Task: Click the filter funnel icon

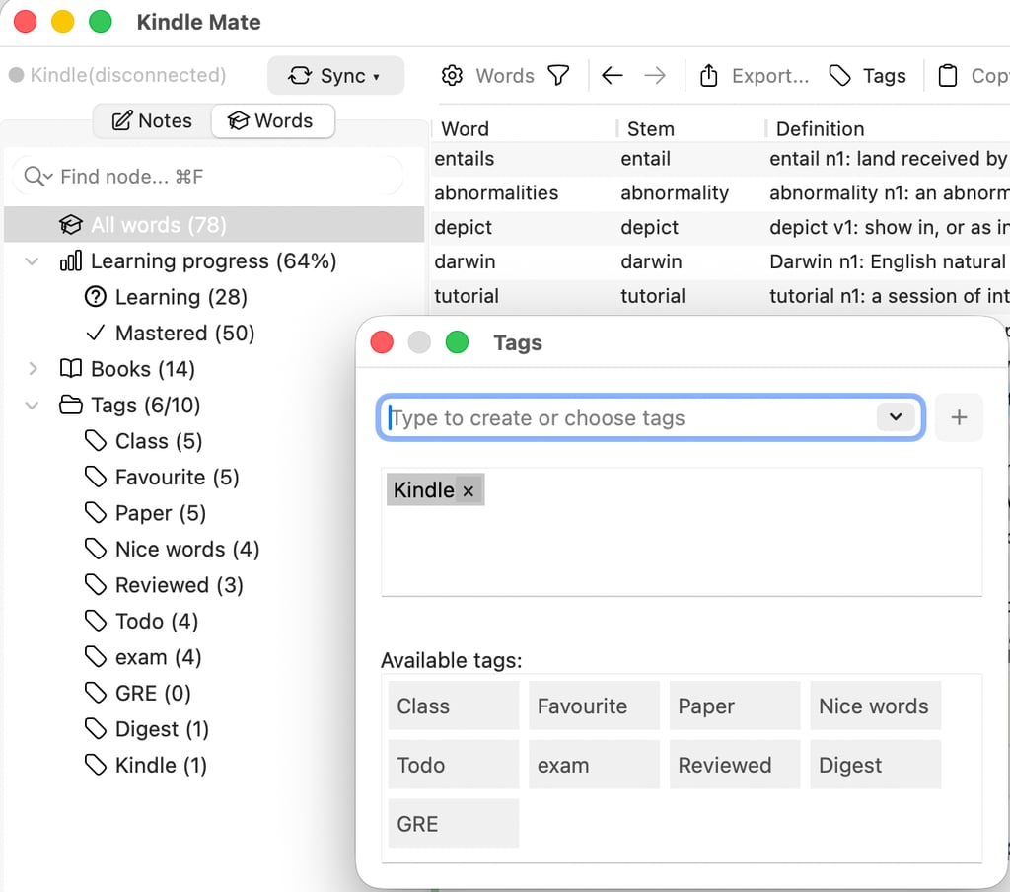Action: coord(559,76)
